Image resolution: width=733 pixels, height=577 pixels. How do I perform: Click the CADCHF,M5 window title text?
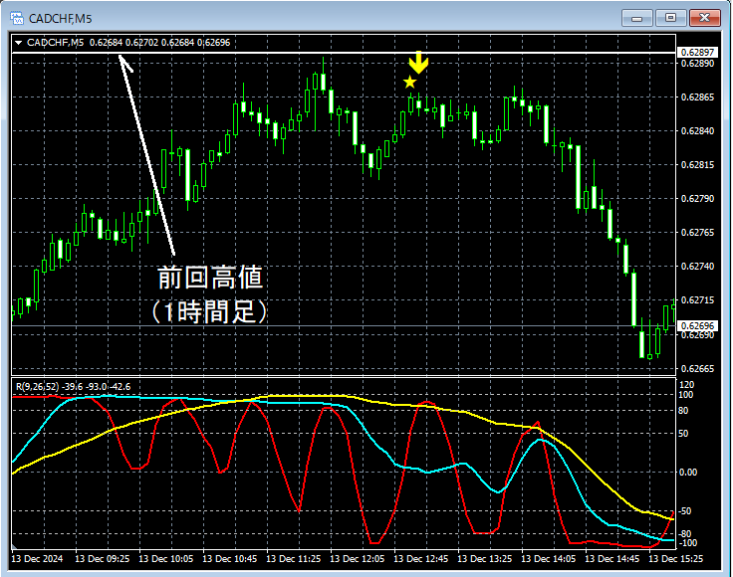coord(60,19)
